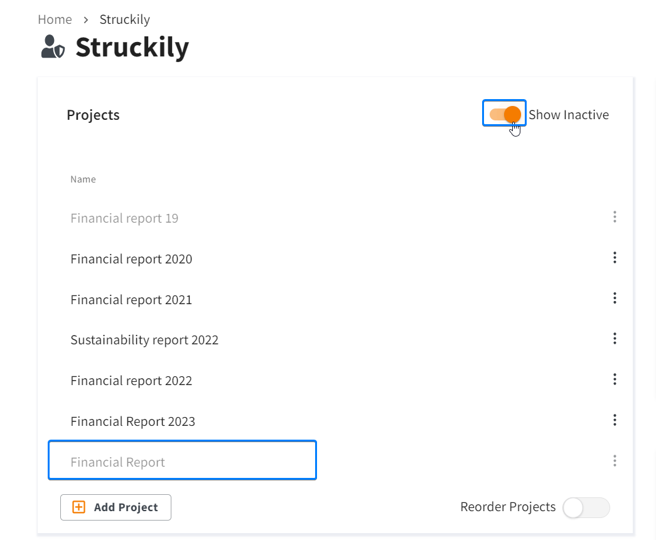
Task: Go to Home in the breadcrumb
Action: coord(55,19)
